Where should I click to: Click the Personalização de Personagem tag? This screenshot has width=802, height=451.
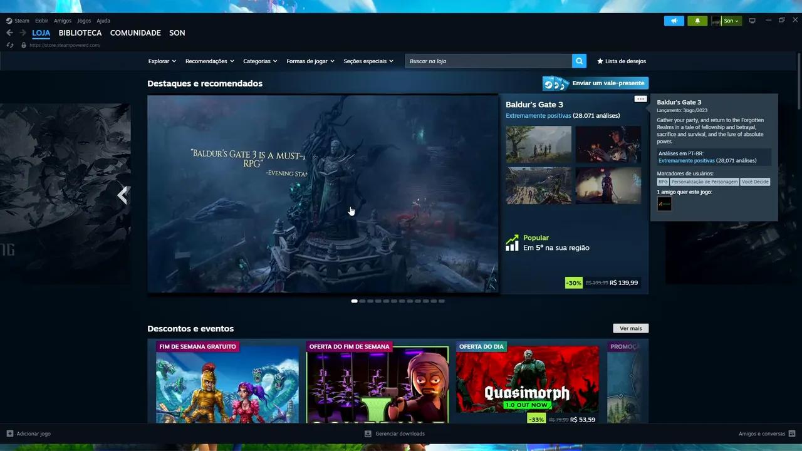tap(704, 182)
